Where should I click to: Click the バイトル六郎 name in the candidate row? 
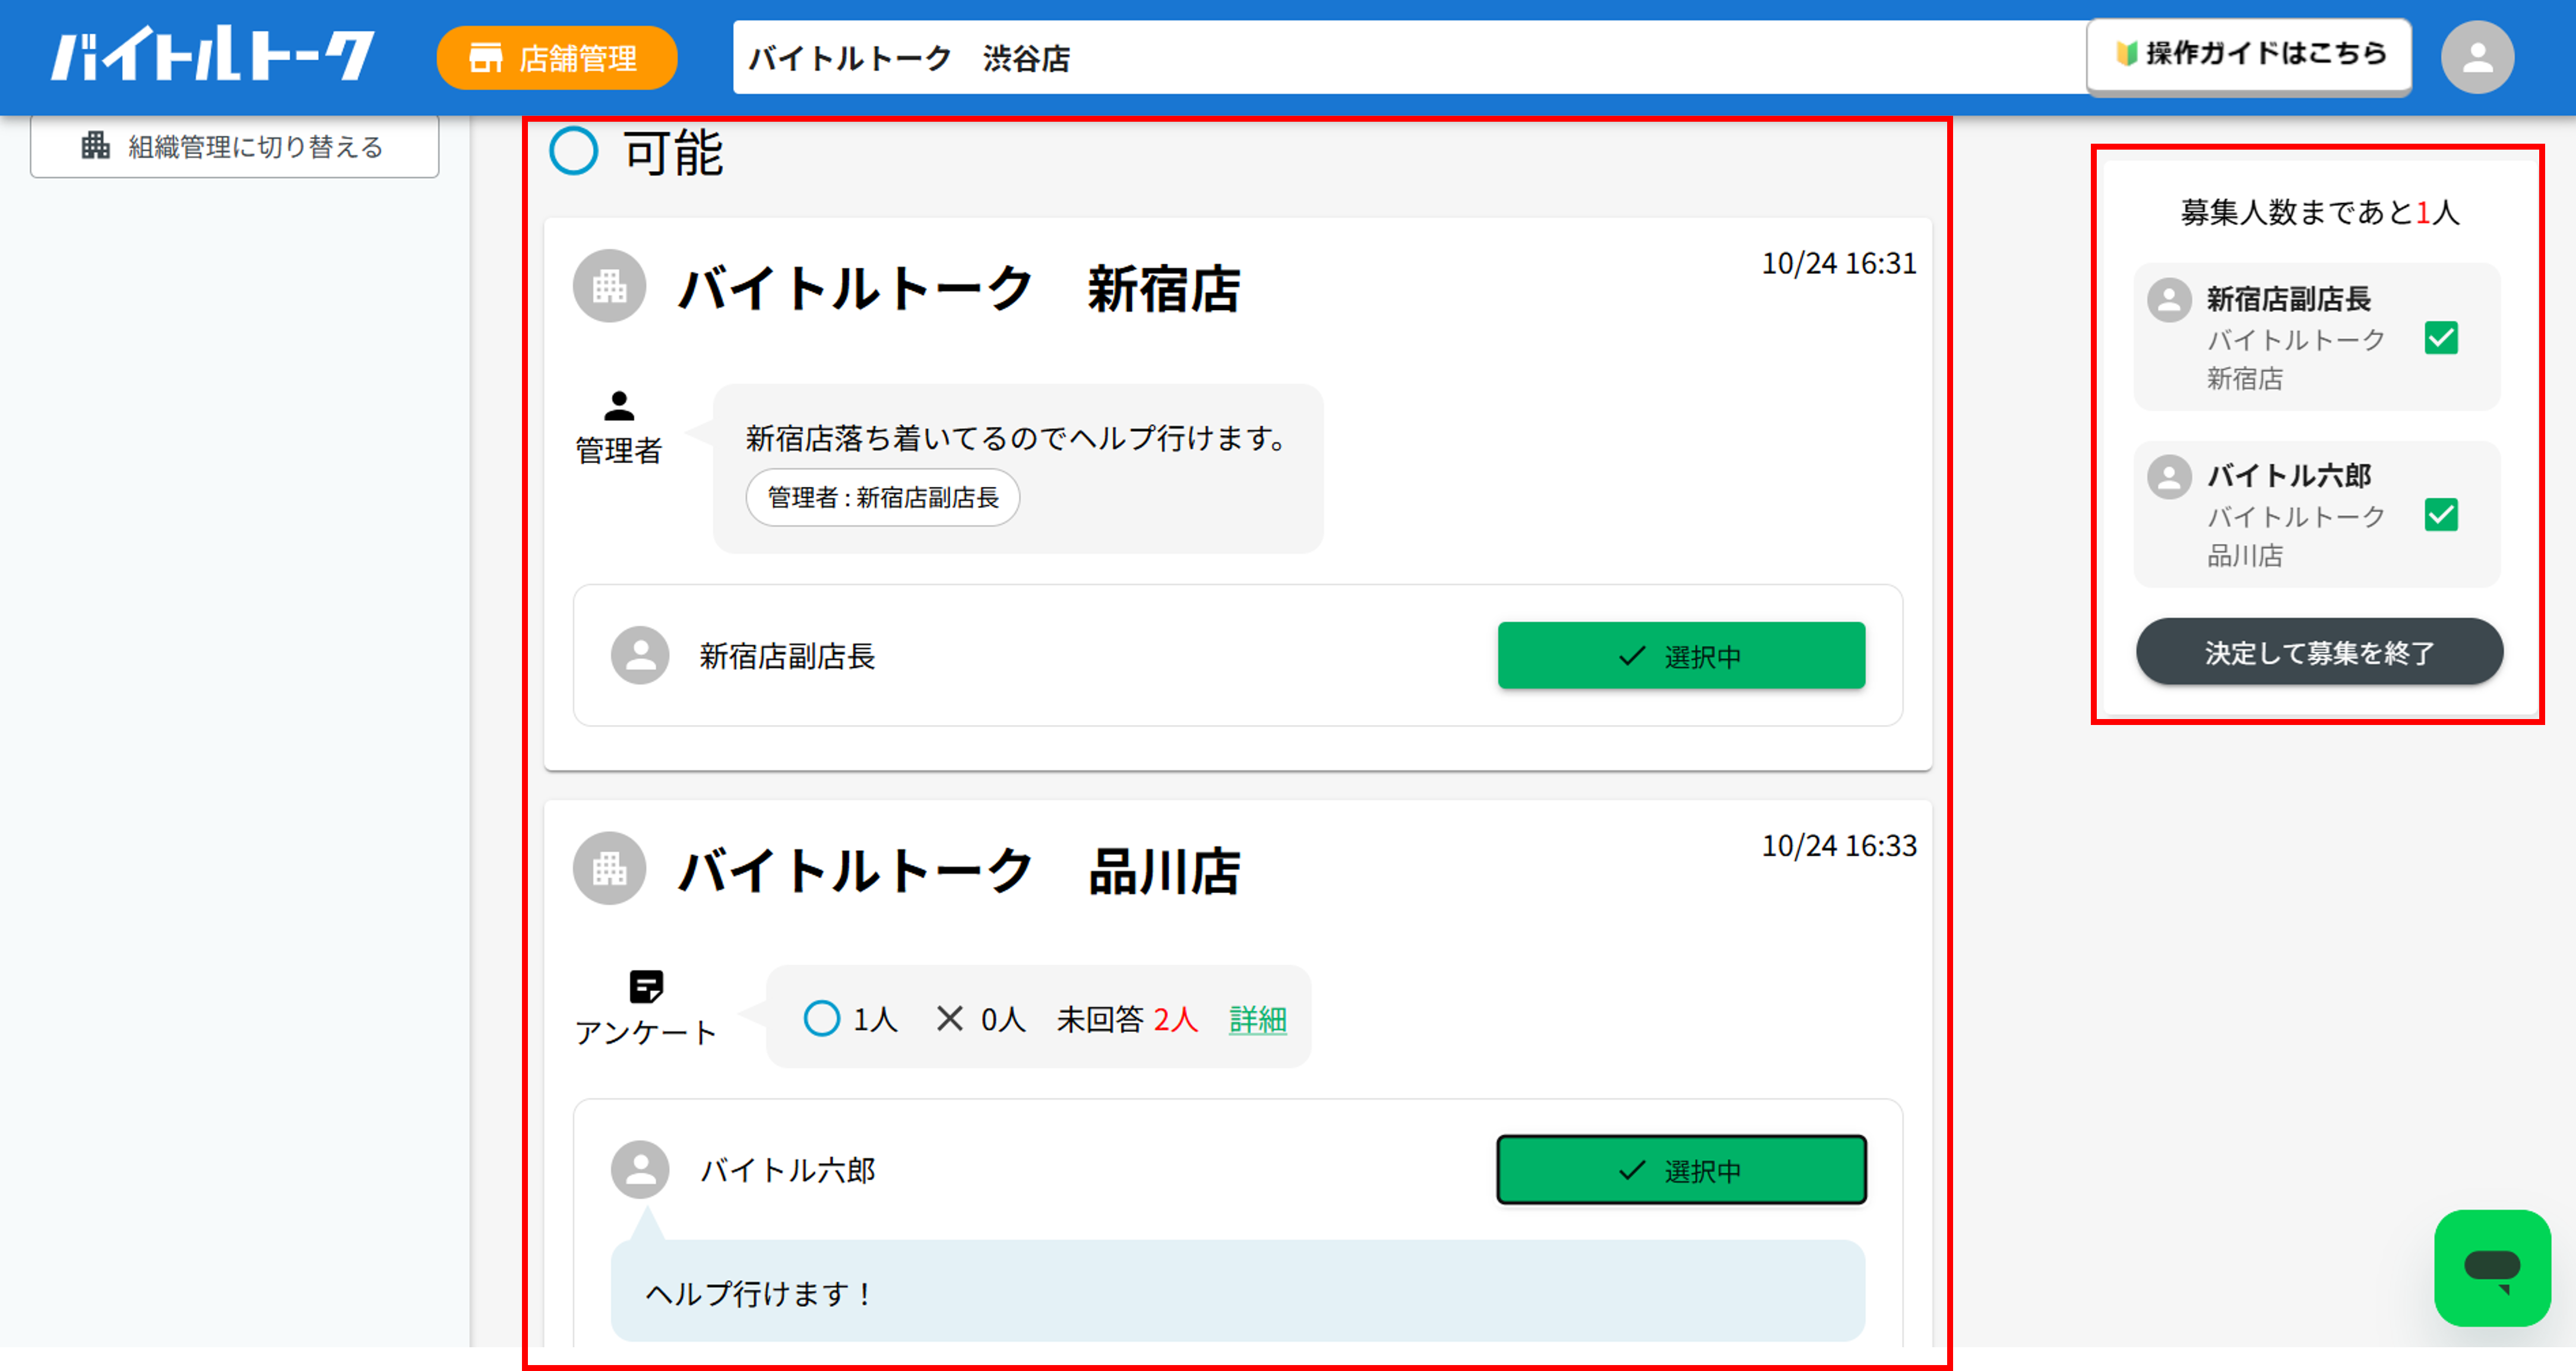[787, 1171]
